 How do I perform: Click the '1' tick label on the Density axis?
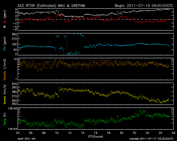click(16, 79)
